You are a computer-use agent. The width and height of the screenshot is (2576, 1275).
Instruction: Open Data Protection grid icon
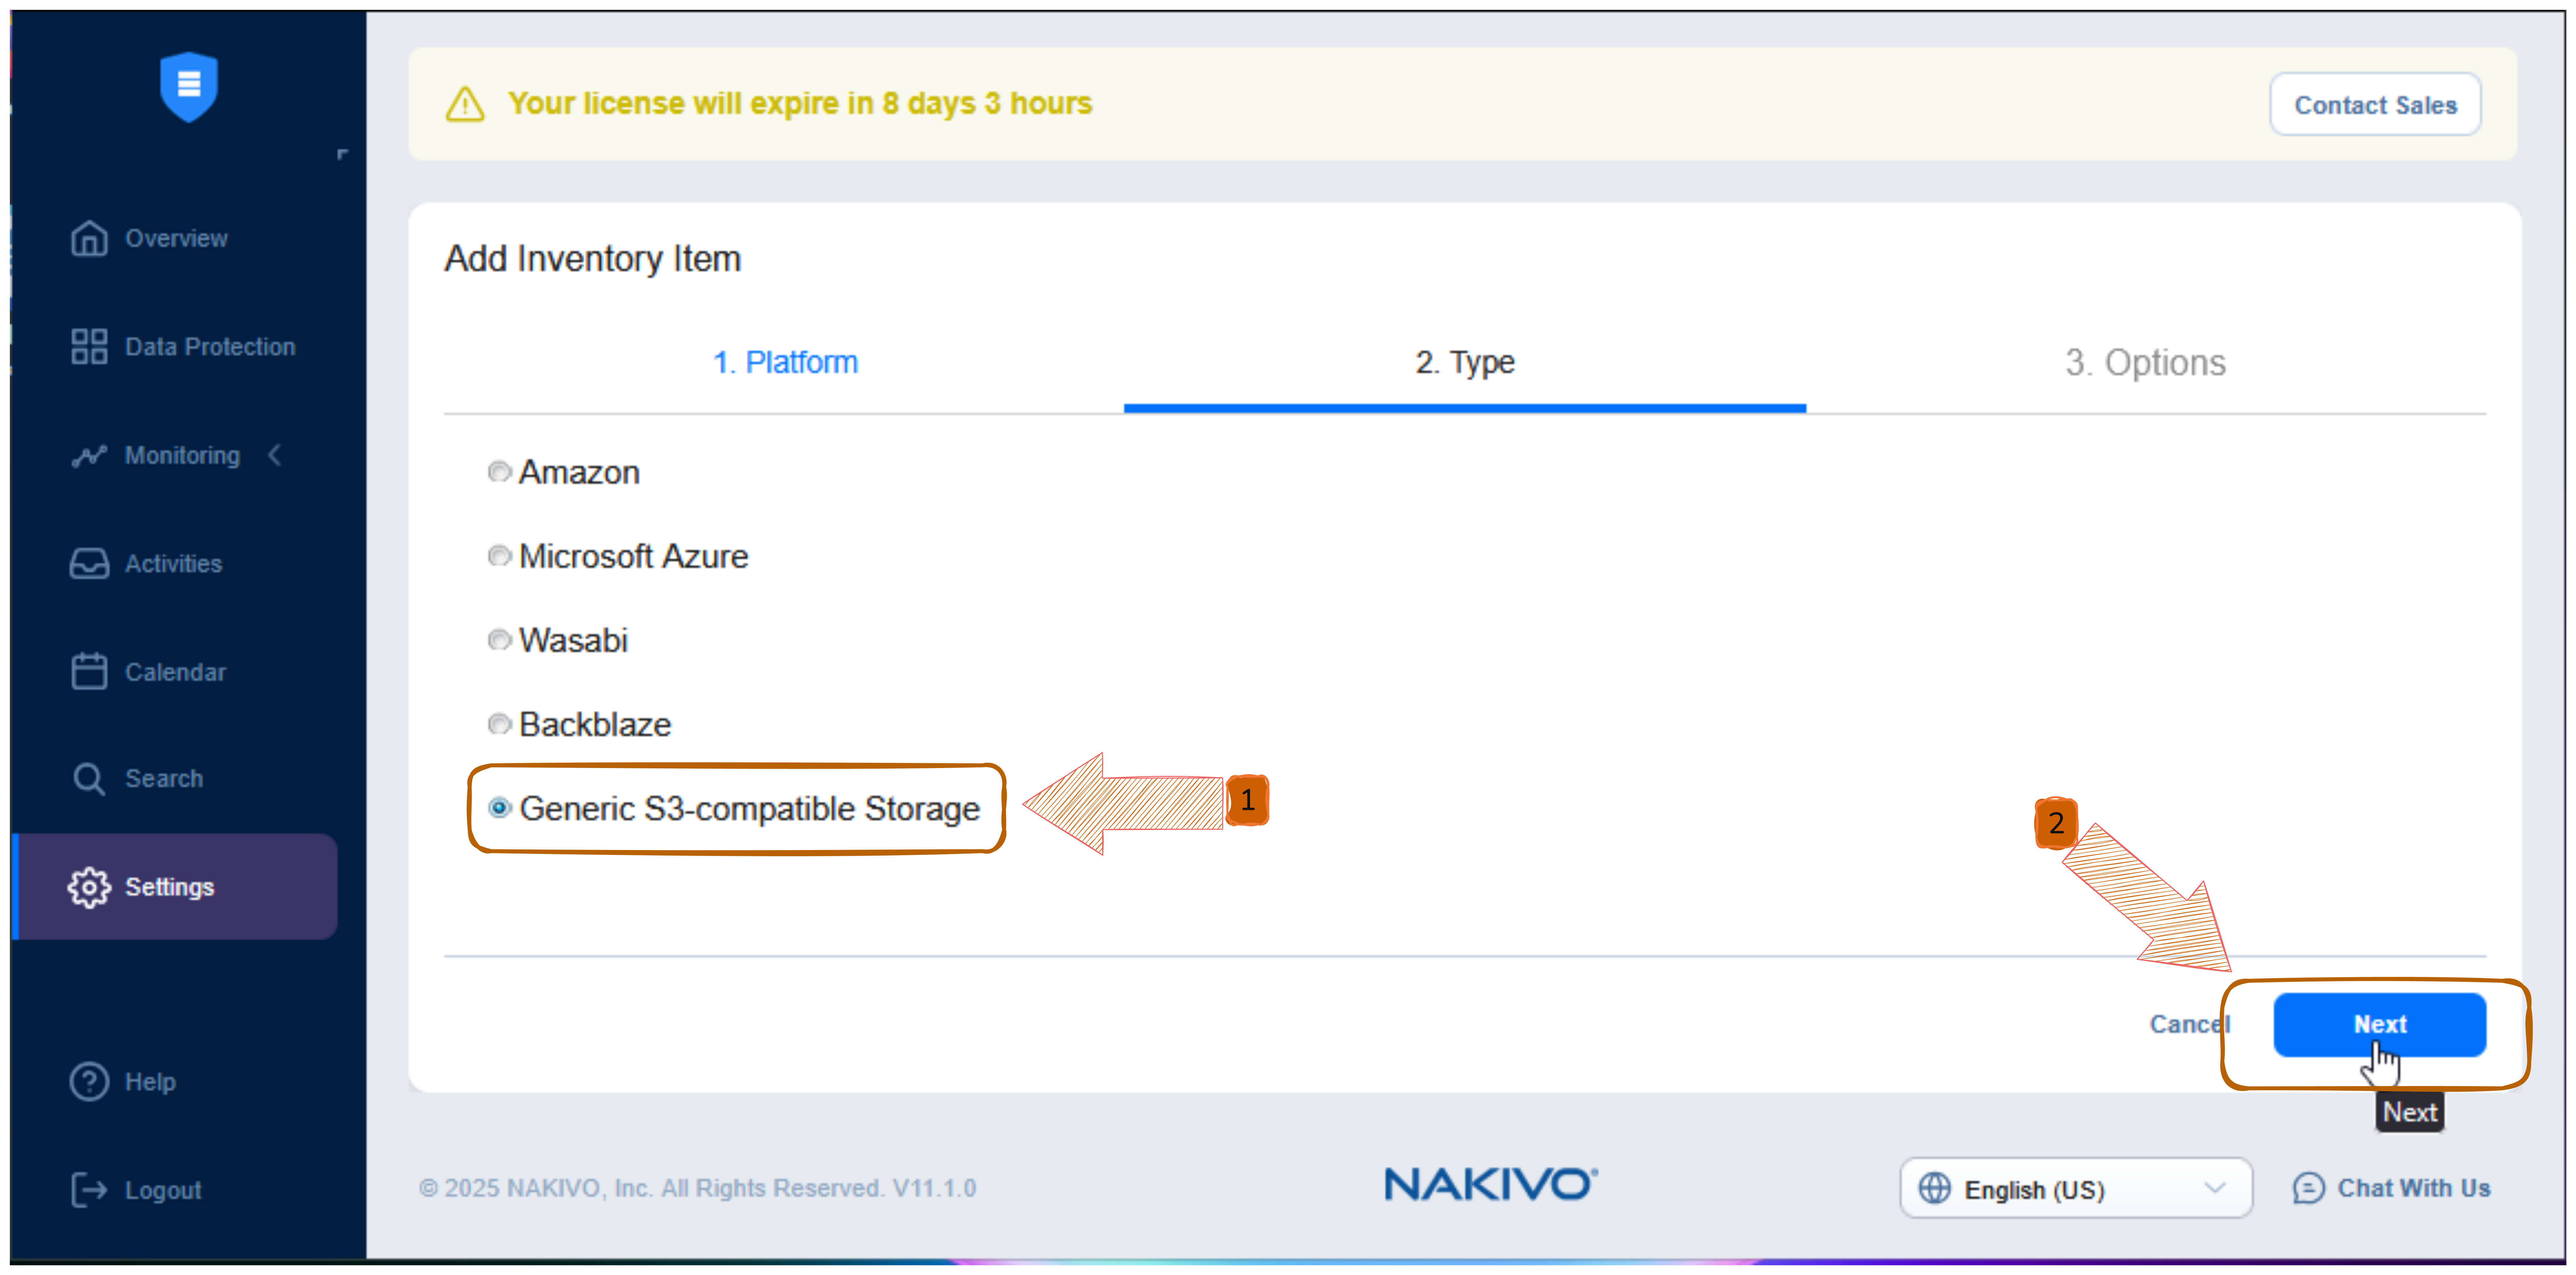pyautogui.click(x=89, y=347)
